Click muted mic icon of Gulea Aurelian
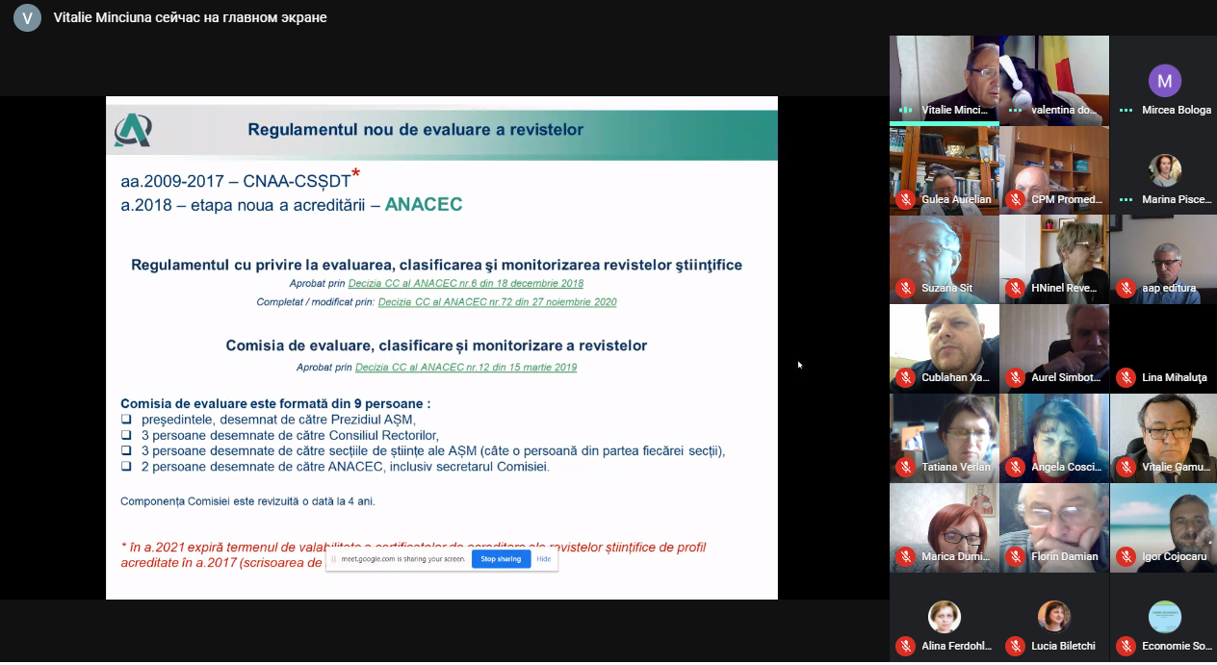1217x665 pixels. (x=905, y=199)
